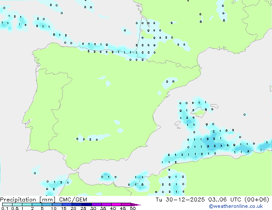Click the above-50 mm legend arrow tip
Image resolution: width=272 pixels, height=210 pixels.
click(136, 204)
